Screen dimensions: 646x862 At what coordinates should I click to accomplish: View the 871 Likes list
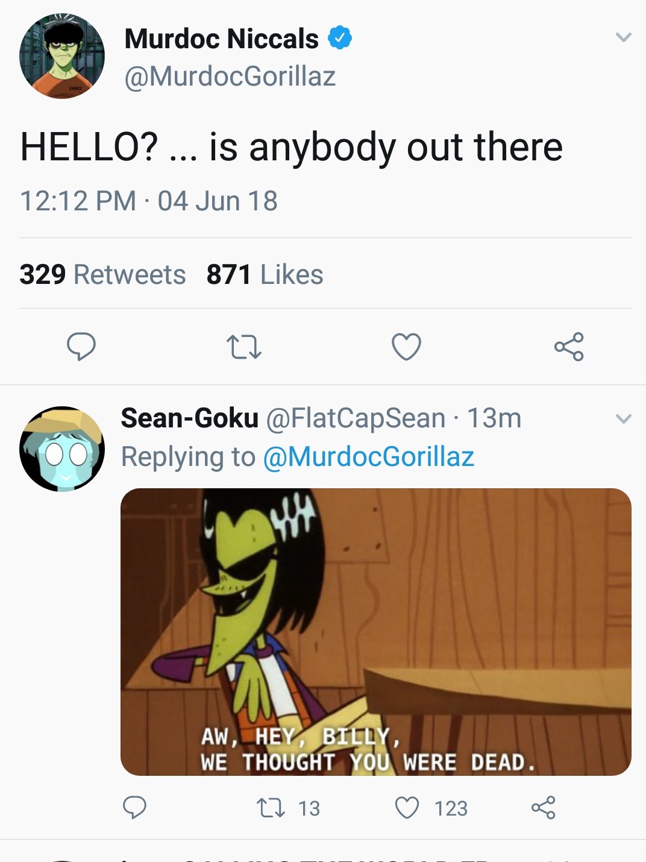click(265, 274)
